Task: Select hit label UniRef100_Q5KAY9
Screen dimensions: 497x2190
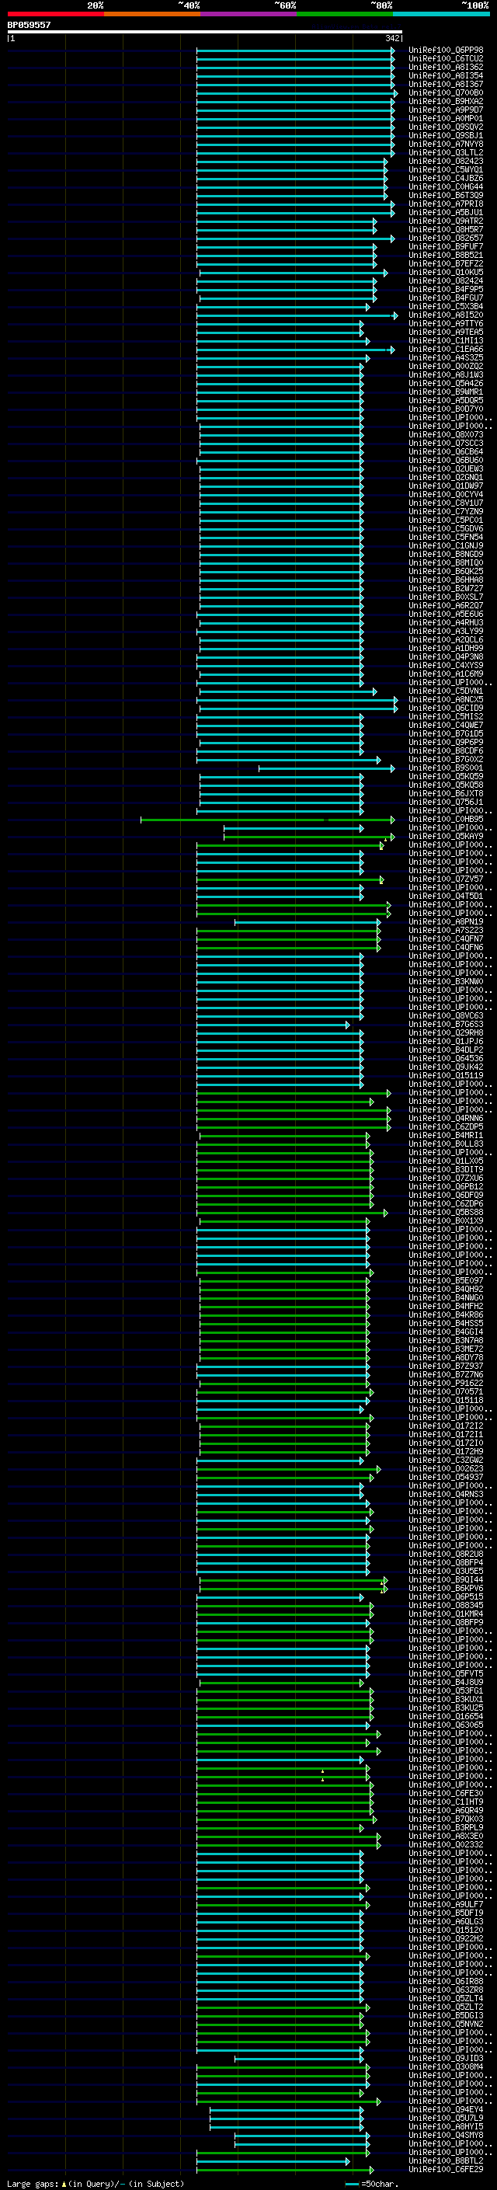Action: click(445, 836)
